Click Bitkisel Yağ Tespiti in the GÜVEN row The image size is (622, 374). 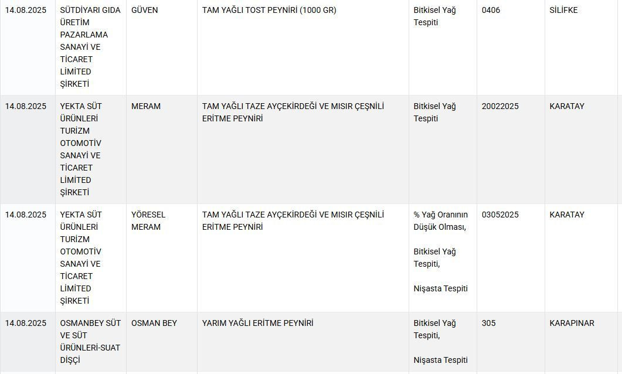pos(434,16)
